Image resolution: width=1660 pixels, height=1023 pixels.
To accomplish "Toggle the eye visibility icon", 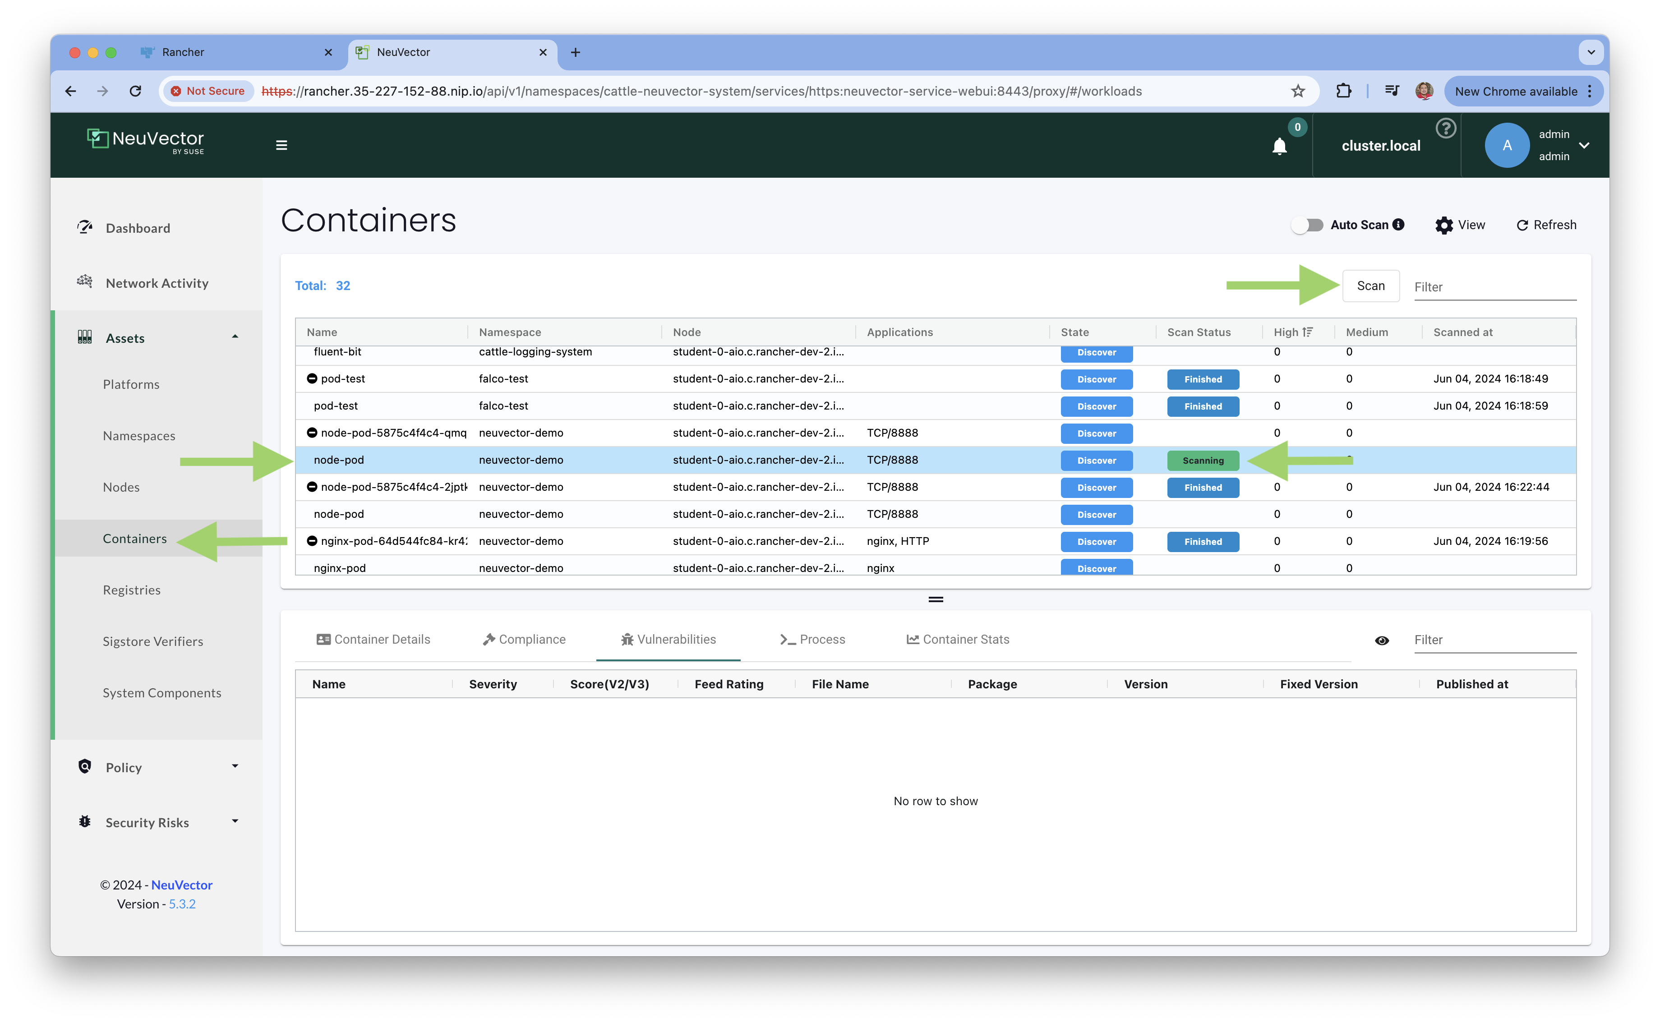I will point(1382,640).
